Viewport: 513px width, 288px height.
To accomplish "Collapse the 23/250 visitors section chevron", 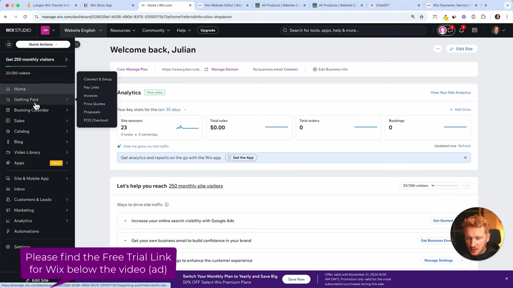I will click(467, 186).
